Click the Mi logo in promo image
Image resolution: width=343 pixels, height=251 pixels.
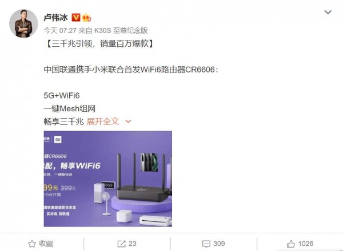(x=58, y=139)
